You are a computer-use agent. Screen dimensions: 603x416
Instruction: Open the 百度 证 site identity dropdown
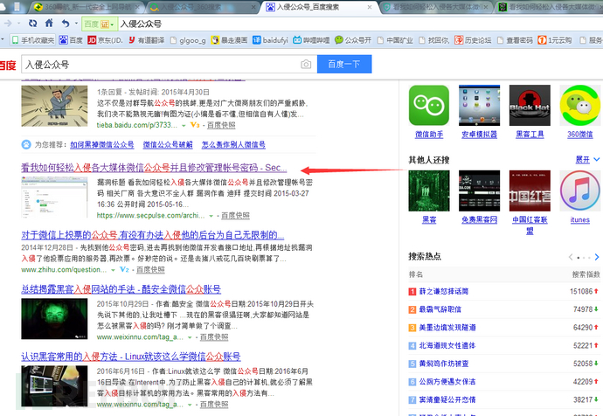pos(100,24)
